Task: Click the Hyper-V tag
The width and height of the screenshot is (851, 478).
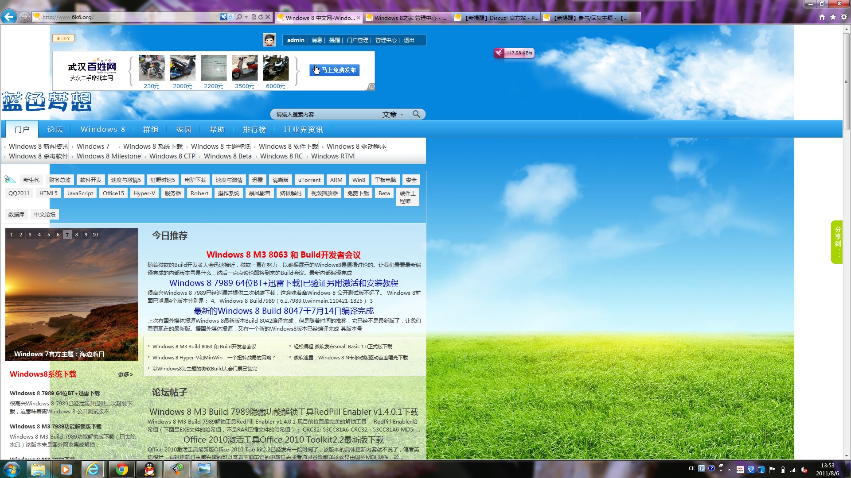Action: 144,193
